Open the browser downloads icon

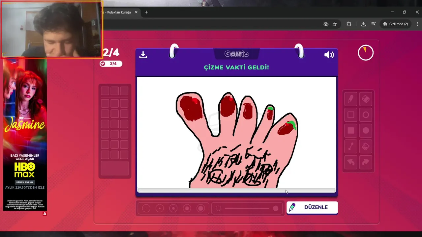tap(363, 24)
